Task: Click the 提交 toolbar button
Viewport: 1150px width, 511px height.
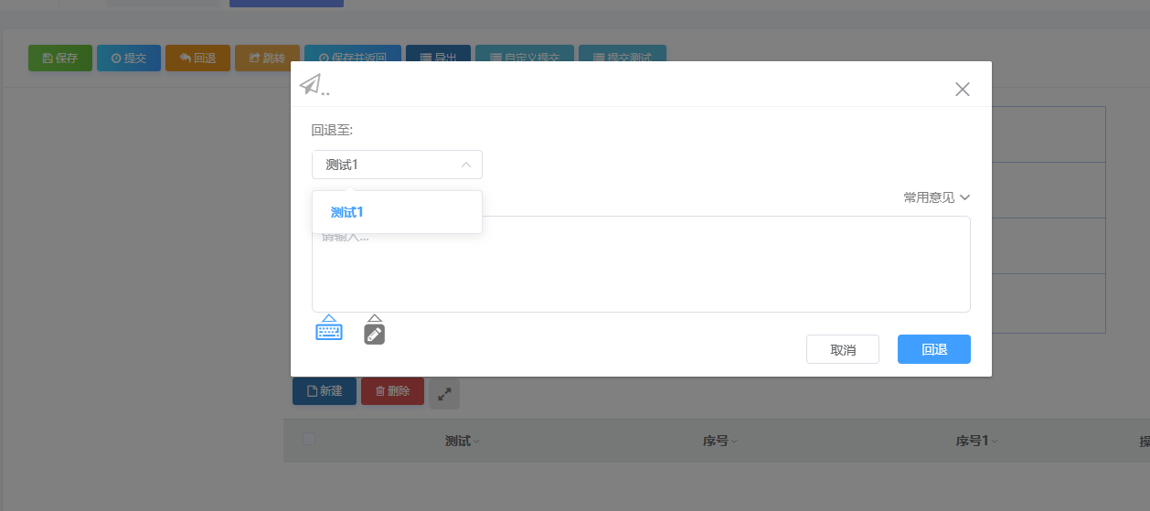Action: point(129,58)
